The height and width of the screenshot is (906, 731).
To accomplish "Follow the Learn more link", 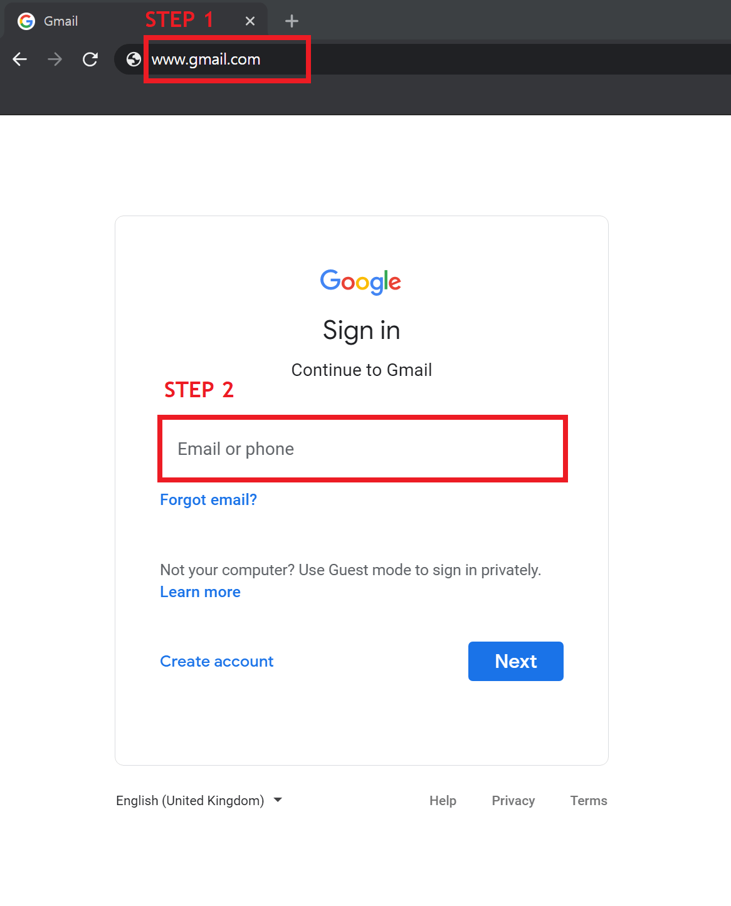I will [200, 592].
